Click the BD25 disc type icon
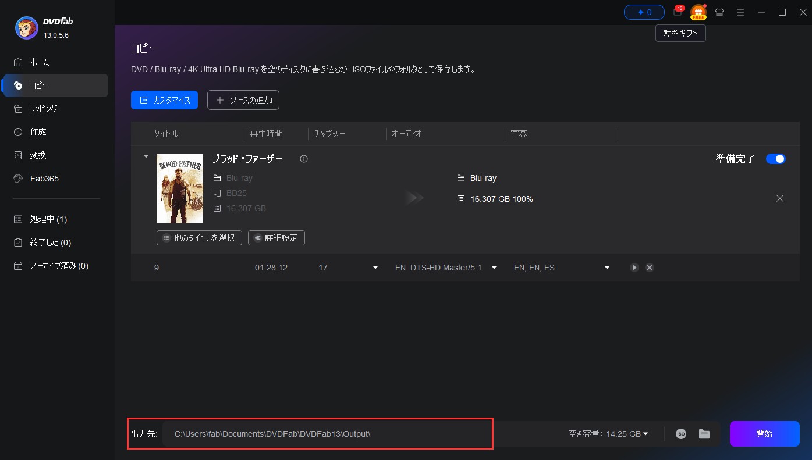 217,193
